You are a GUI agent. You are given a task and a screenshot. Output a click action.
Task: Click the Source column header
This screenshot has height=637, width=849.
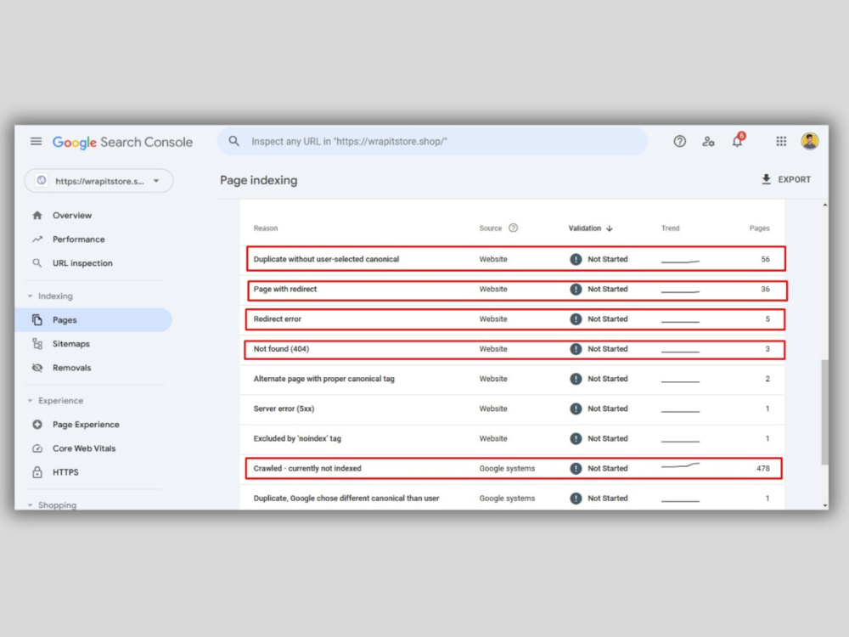click(491, 228)
